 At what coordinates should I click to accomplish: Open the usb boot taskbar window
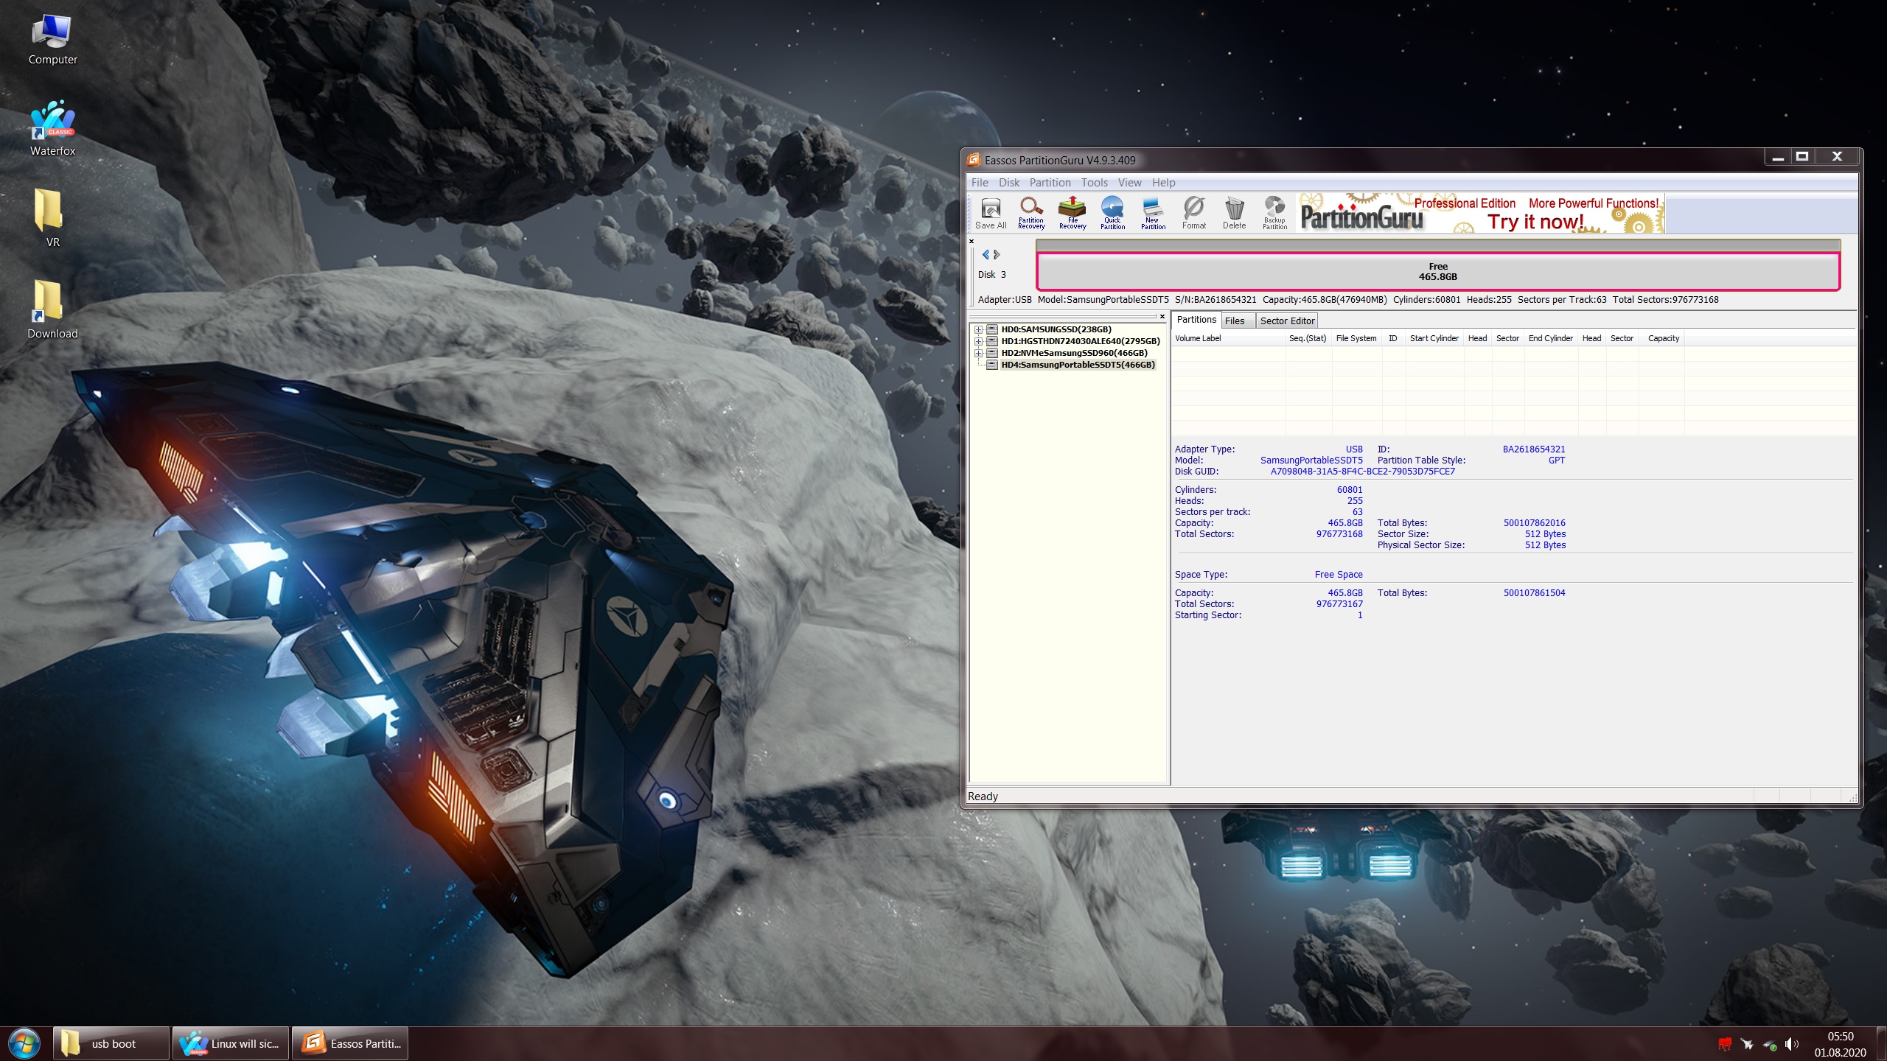112,1043
